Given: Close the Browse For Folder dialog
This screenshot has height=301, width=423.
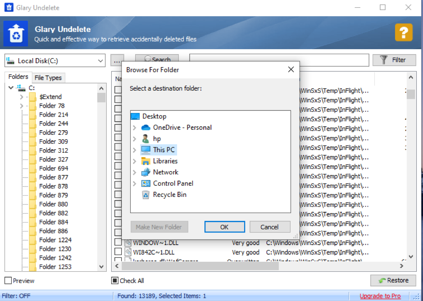Looking at the screenshot, I should [291, 70].
